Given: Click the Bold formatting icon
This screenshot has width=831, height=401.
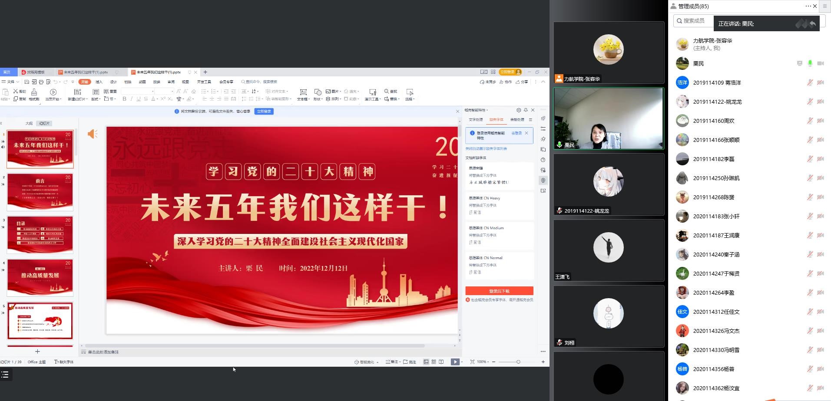Looking at the screenshot, I should [x=125, y=99].
